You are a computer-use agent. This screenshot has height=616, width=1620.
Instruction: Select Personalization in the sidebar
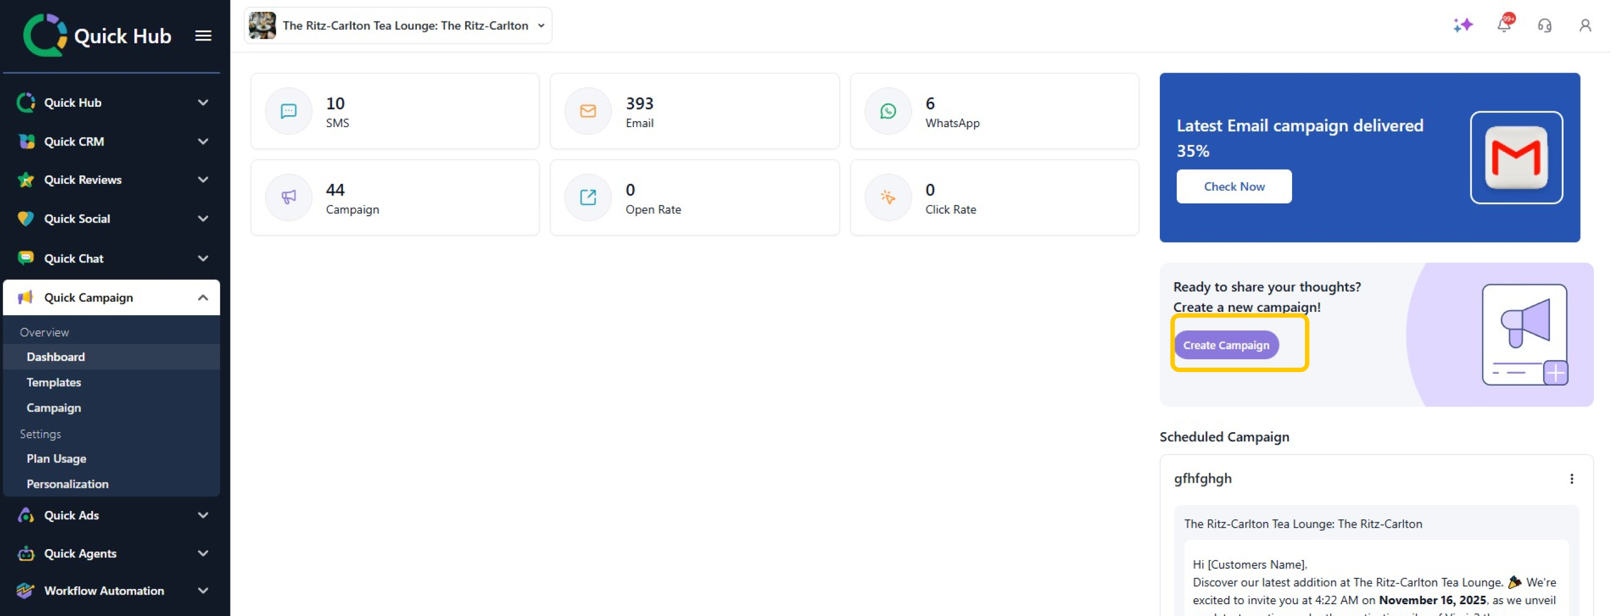(67, 484)
